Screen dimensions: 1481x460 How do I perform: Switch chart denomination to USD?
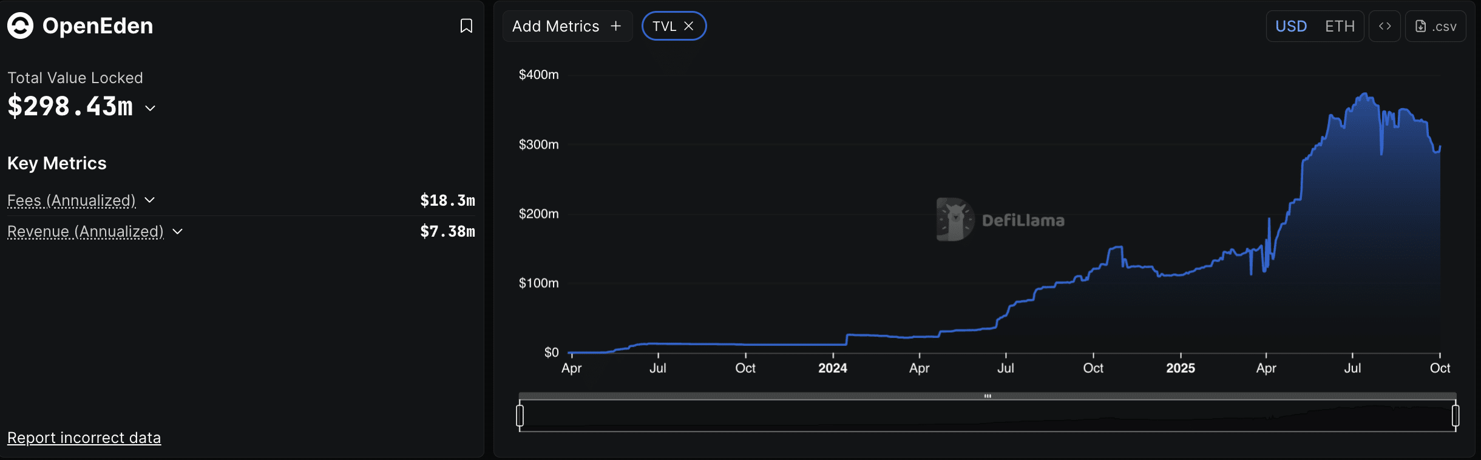[x=1291, y=26]
